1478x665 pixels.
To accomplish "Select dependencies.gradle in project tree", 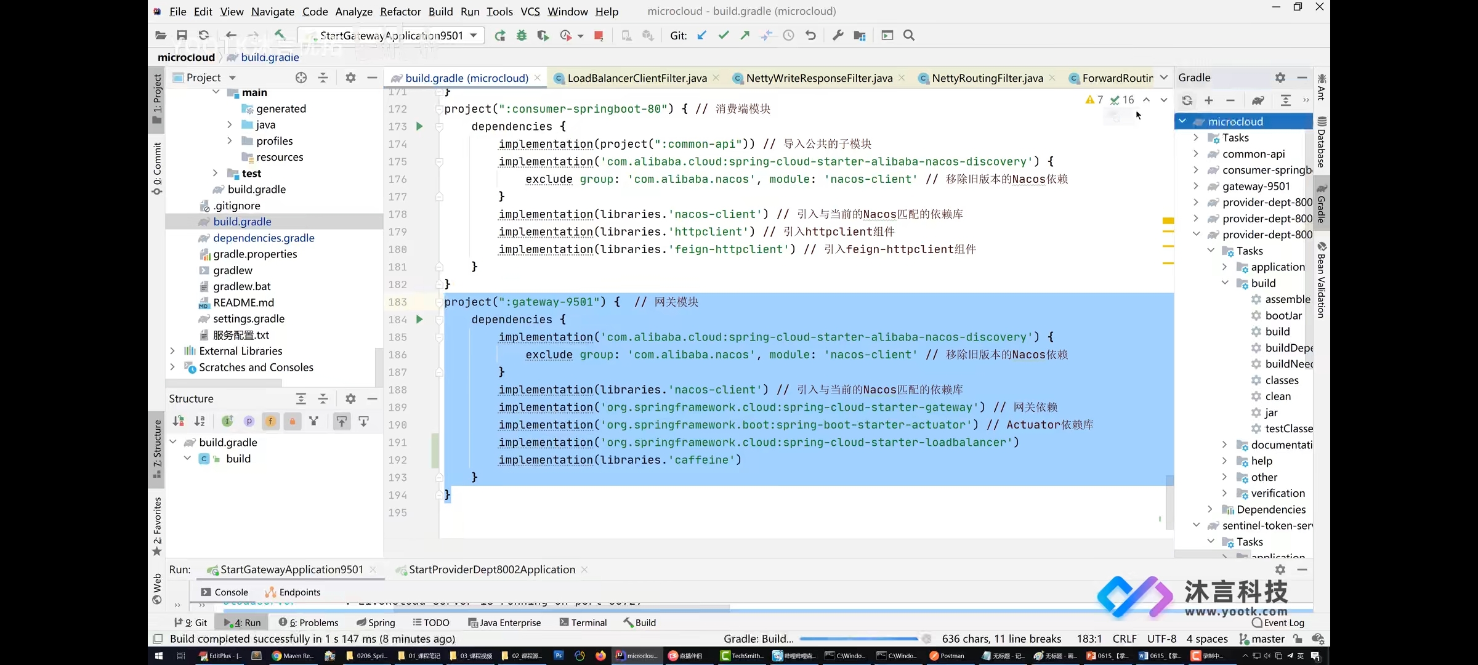I will [x=264, y=238].
